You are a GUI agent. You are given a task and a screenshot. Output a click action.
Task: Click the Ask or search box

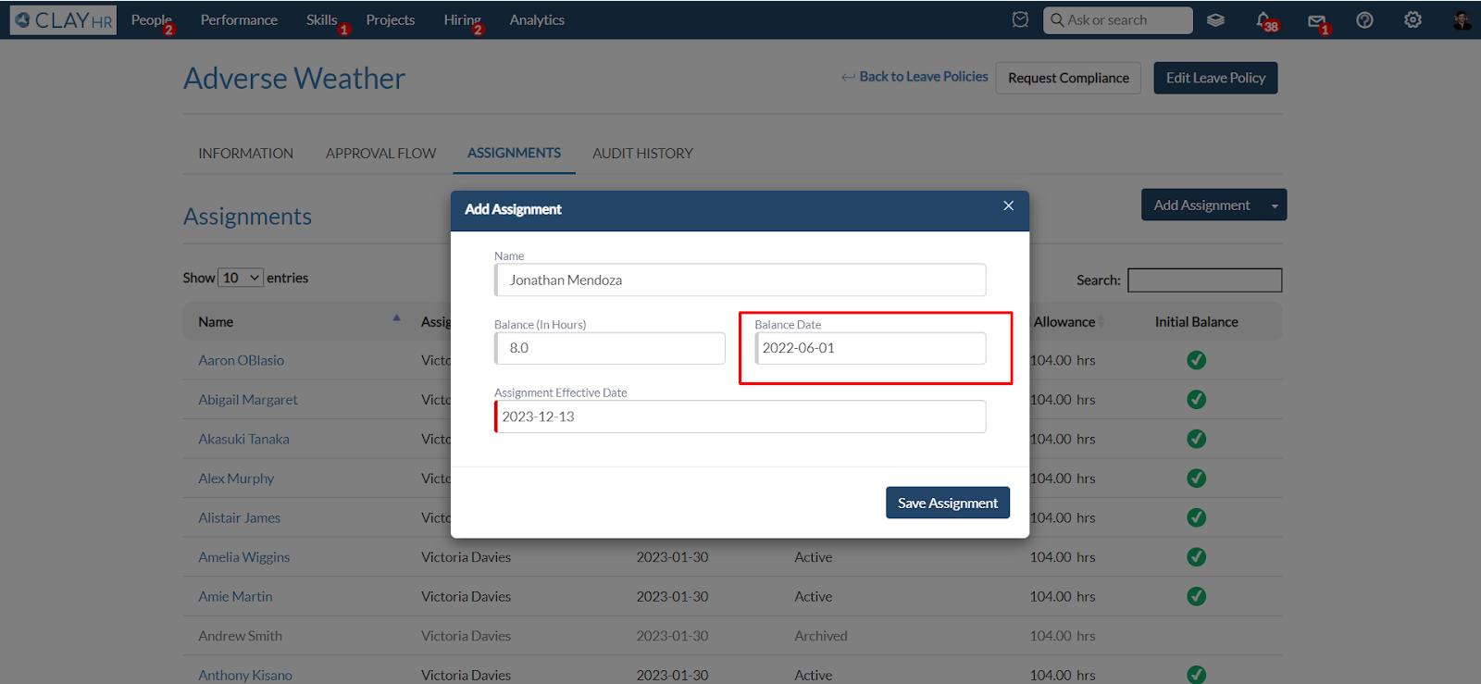1117,19
